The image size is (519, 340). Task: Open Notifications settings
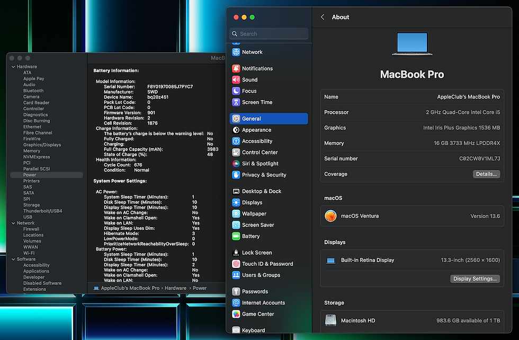pyautogui.click(x=269, y=68)
